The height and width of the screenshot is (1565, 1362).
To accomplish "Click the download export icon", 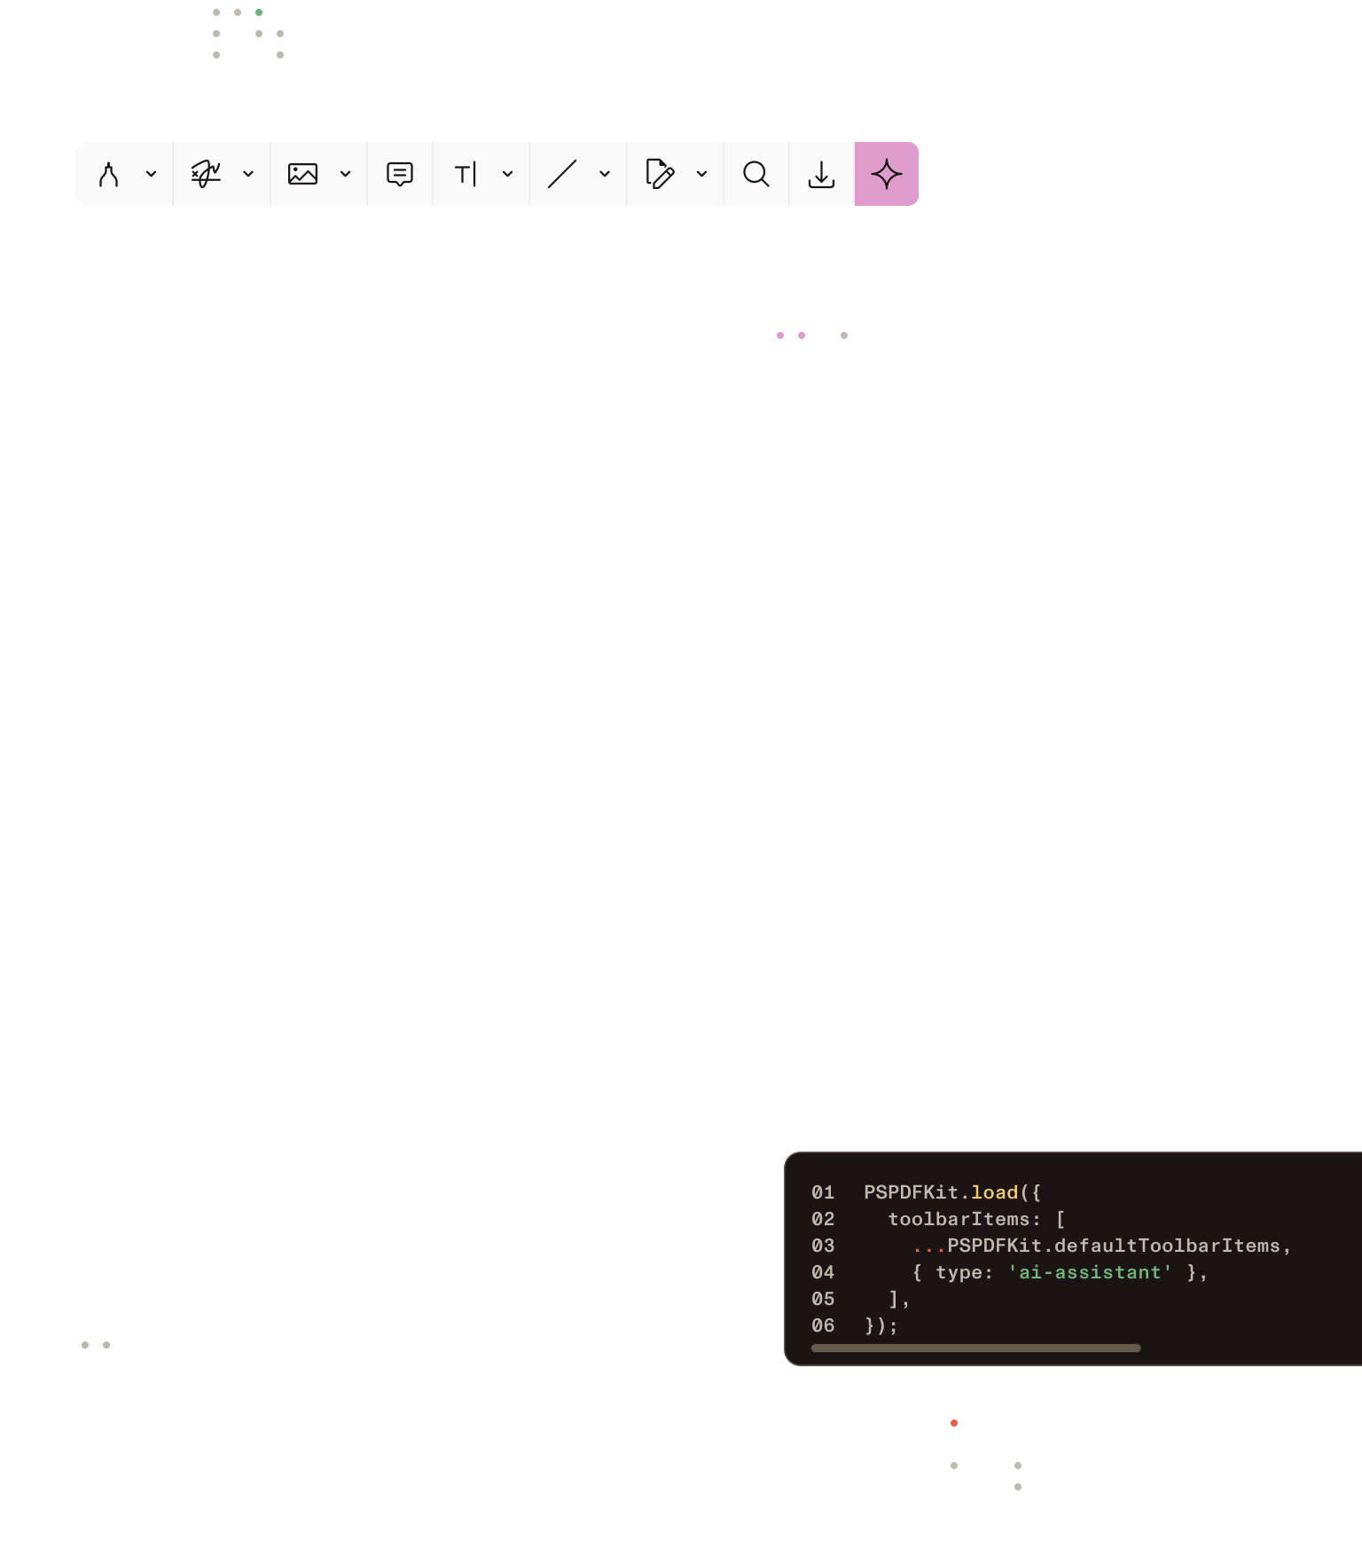I will [822, 174].
